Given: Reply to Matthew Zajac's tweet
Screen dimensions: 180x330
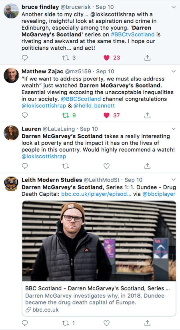Looking at the screenshot, I should point(25,115).
